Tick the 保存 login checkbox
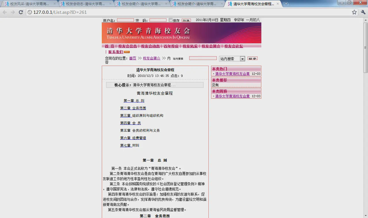The width and height of the screenshot is (368, 218). (x=170, y=20)
